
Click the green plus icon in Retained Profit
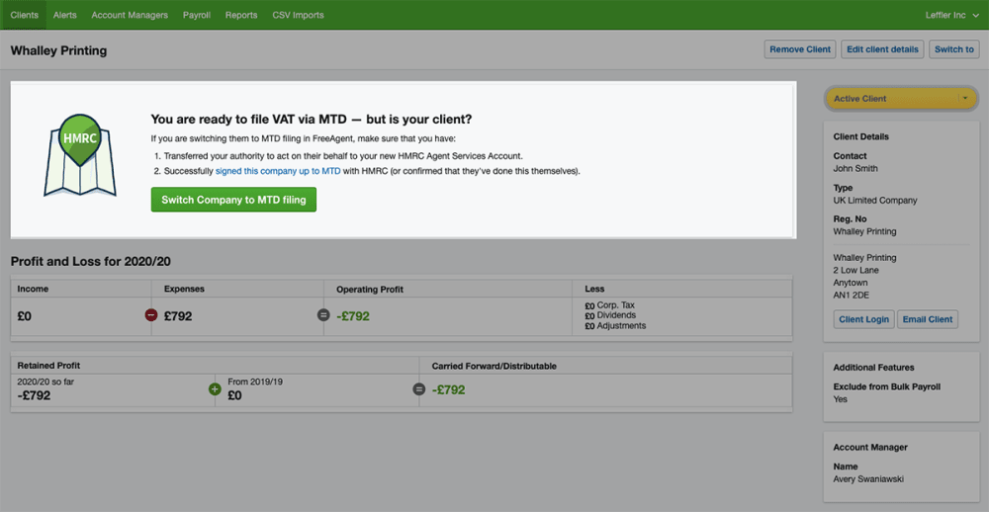(215, 389)
